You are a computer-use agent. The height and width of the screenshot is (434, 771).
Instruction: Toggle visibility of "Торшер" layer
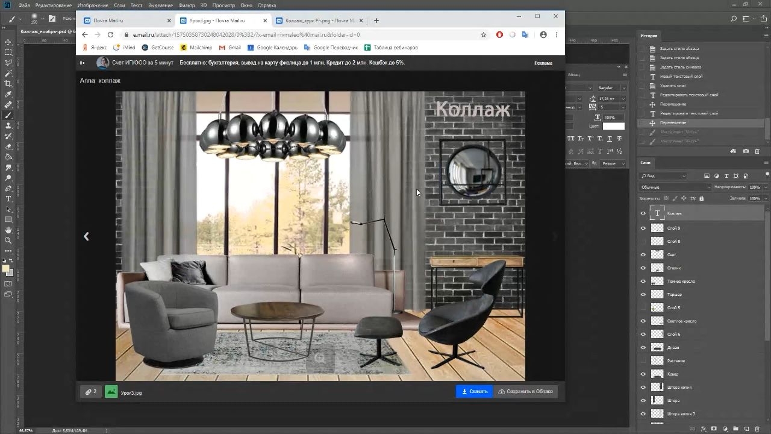click(643, 294)
